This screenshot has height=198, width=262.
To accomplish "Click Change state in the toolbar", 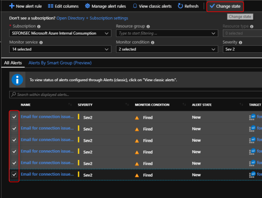I will [225, 6].
